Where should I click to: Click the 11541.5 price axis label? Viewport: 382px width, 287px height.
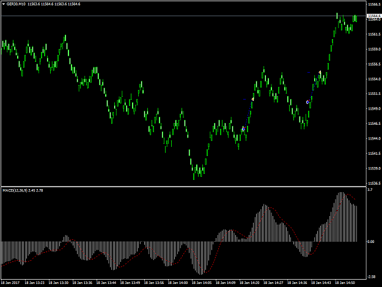point(374,154)
